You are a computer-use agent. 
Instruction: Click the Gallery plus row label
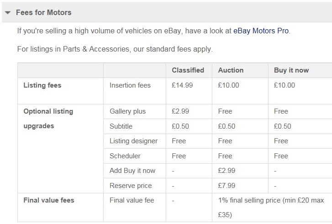coord(128,111)
